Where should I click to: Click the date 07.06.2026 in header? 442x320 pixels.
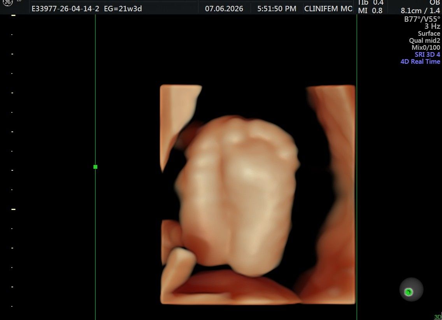[x=224, y=9]
